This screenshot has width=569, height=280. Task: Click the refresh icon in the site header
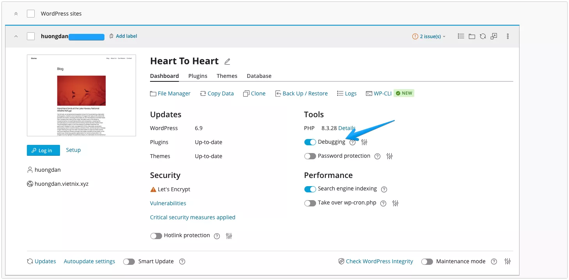[x=483, y=36]
